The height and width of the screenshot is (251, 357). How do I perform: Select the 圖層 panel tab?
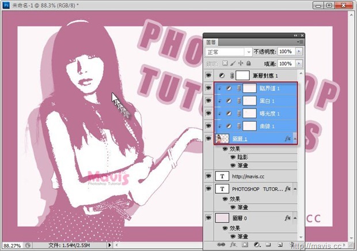coord(211,42)
